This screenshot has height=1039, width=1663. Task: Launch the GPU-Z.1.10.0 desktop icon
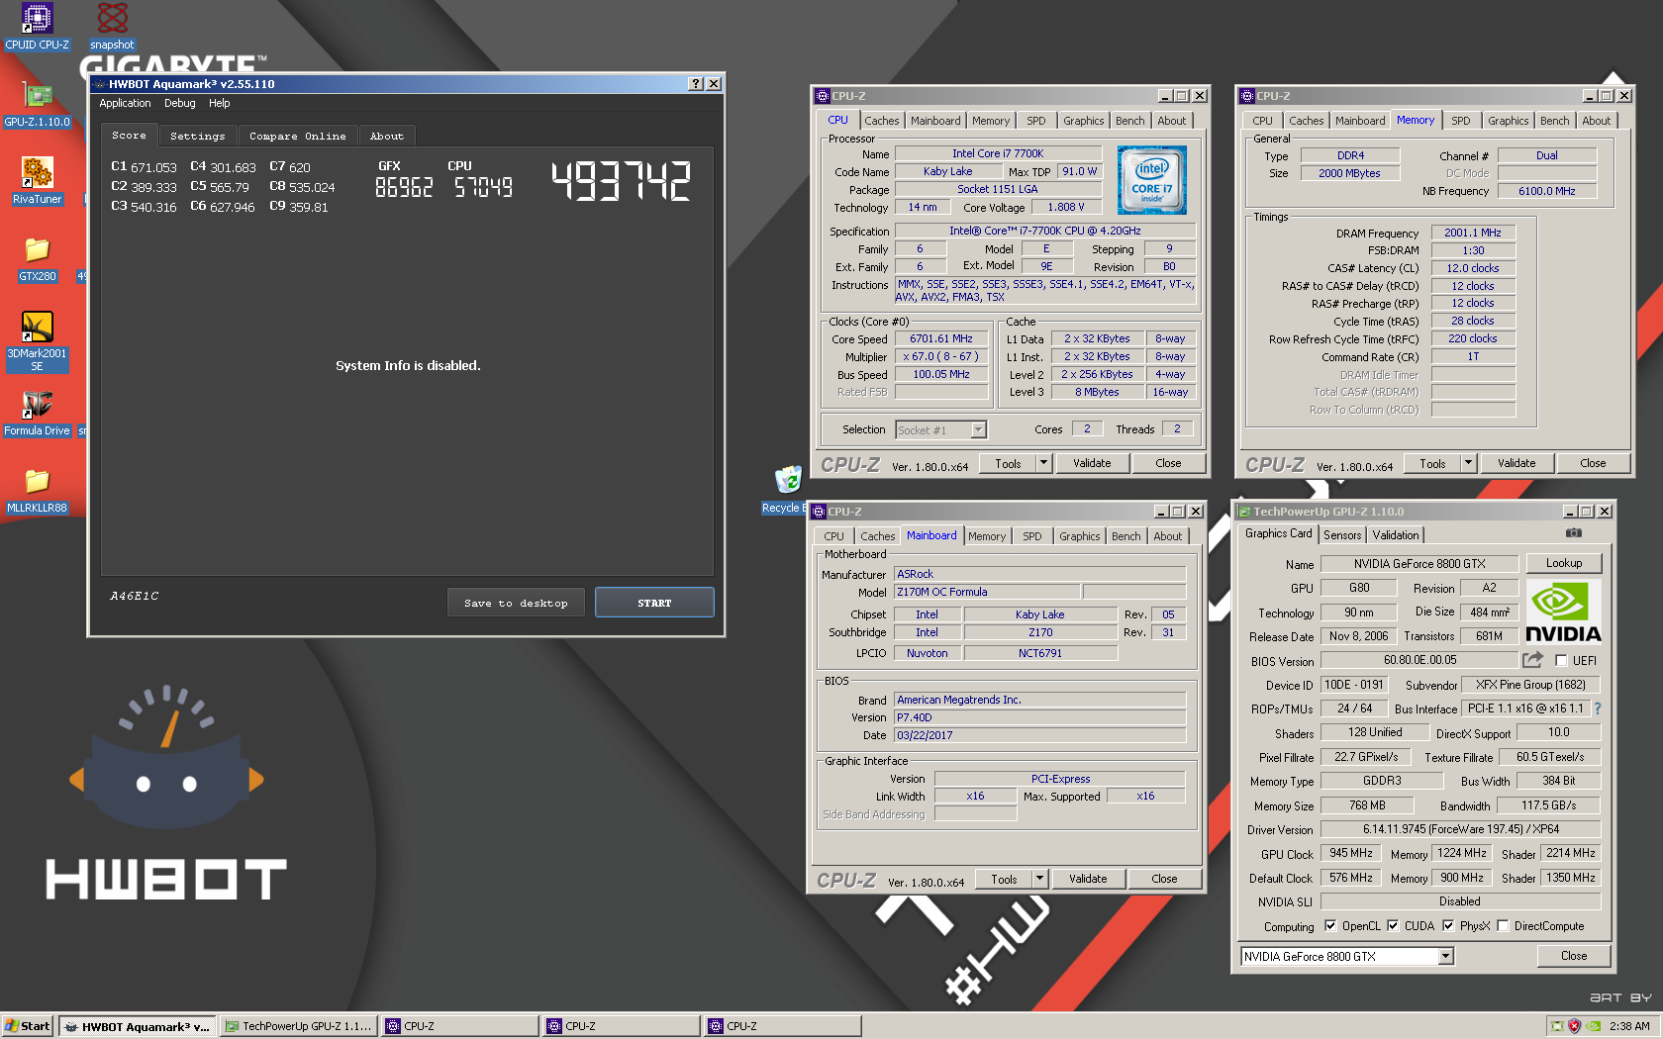[x=37, y=104]
